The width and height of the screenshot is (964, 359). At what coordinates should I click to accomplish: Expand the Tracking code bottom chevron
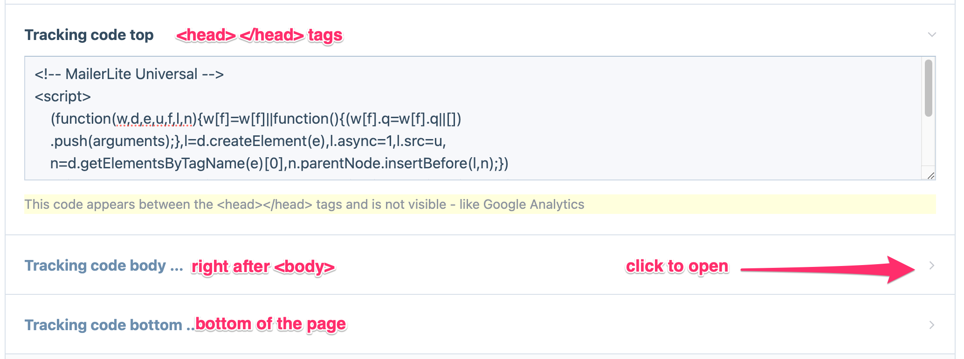tap(931, 325)
